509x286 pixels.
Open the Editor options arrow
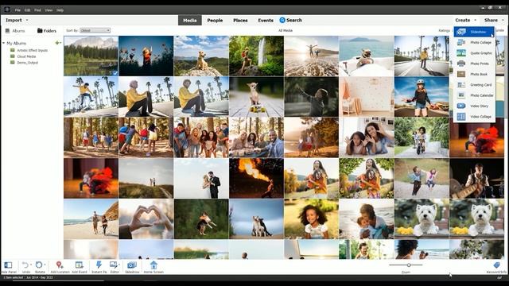click(119, 265)
